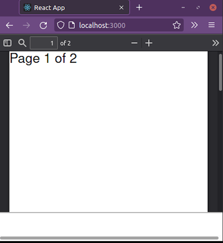Viewport: 223px width, 243px height.
Task: Maximize the browser window
Action: [198, 7]
